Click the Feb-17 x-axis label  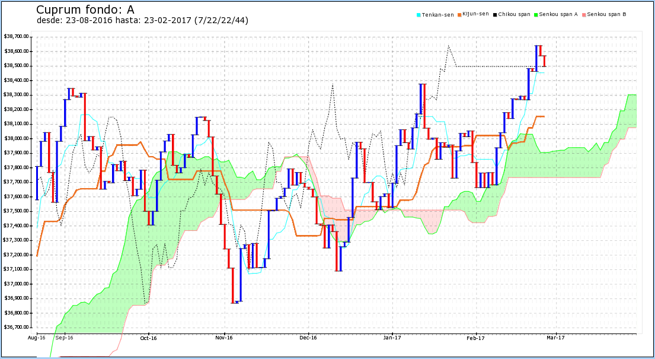tap(476, 338)
